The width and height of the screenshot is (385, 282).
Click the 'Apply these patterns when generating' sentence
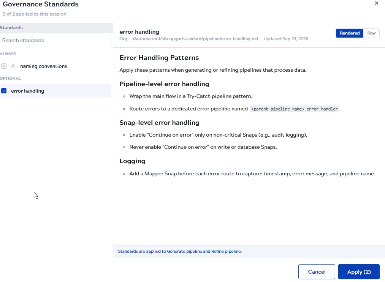pos(213,70)
